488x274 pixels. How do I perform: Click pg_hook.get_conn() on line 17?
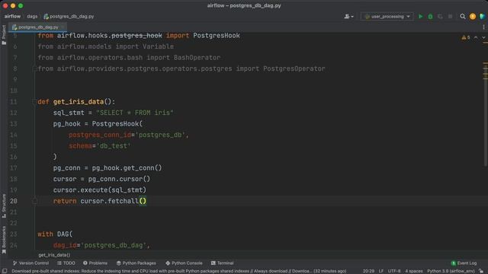pyautogui.click(x=127, y=168)
